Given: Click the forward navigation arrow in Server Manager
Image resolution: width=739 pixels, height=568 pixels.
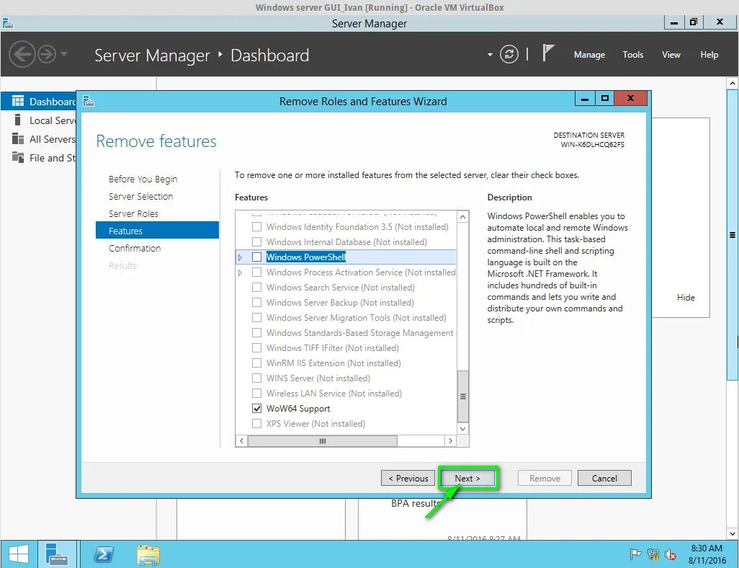Looking at the screenshot, I should coord(47,55).
